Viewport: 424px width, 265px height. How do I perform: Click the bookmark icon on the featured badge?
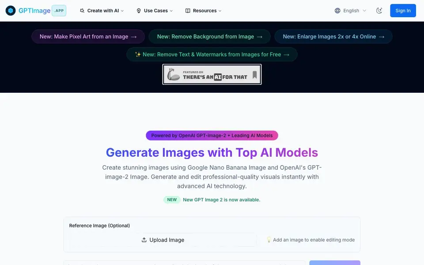254,75
